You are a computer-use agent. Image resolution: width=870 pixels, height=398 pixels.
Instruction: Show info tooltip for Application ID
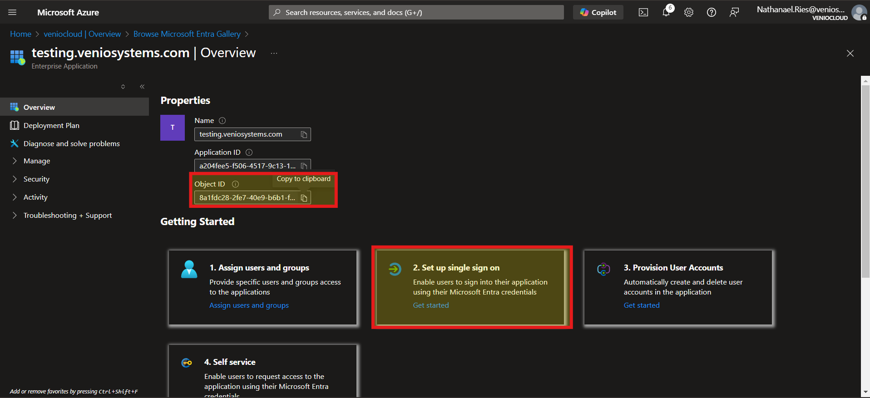249,152
